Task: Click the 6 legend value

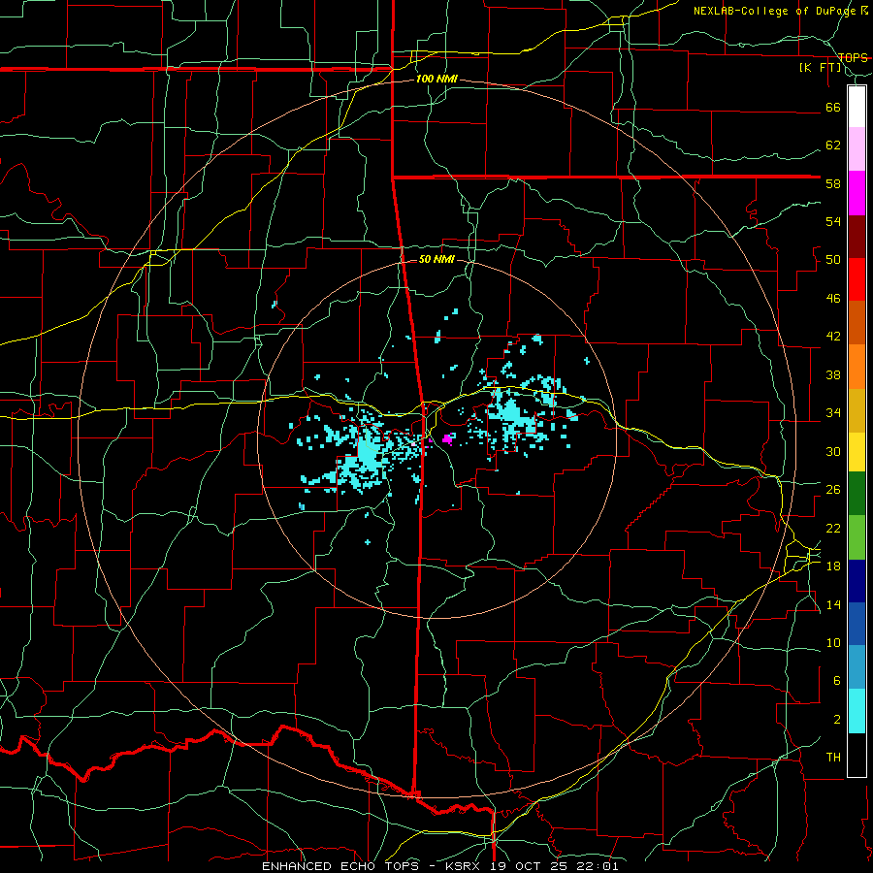Action: point(836,681)
